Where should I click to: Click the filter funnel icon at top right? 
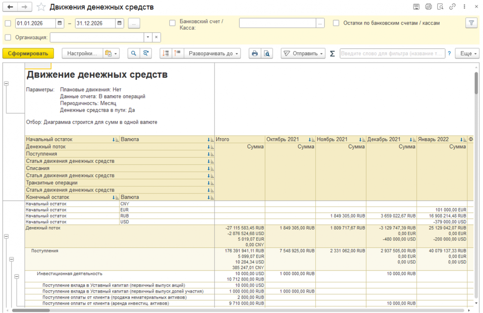click(x=471, y=23)
